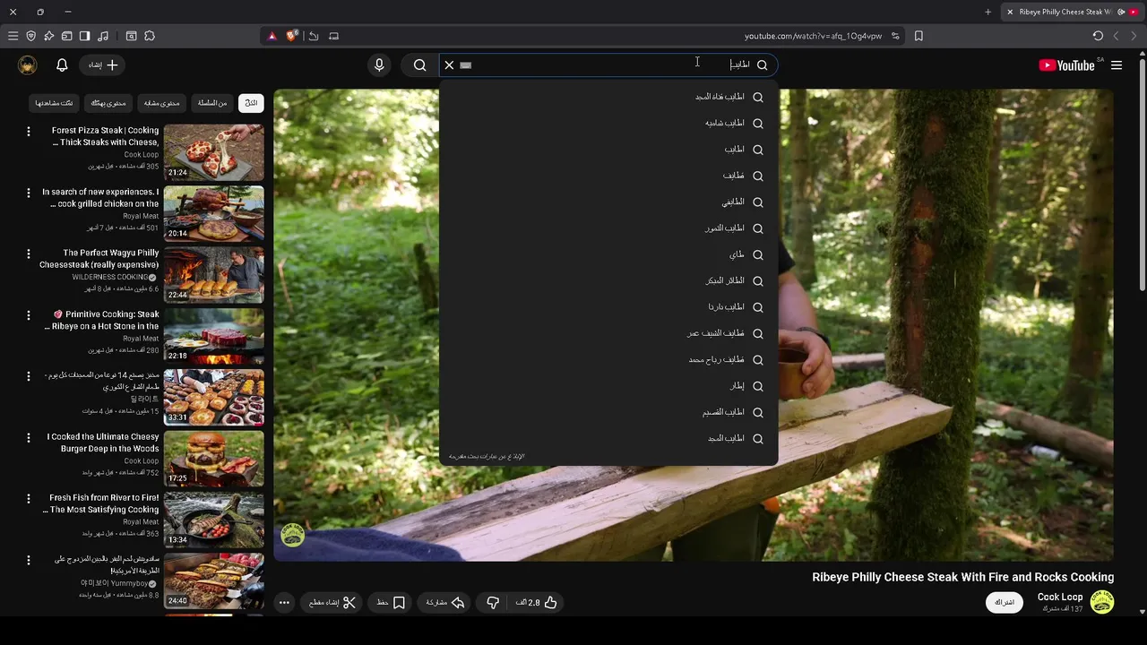
Task: Open the YouTube guide hamburger menu
Action: coord(1117,65)
